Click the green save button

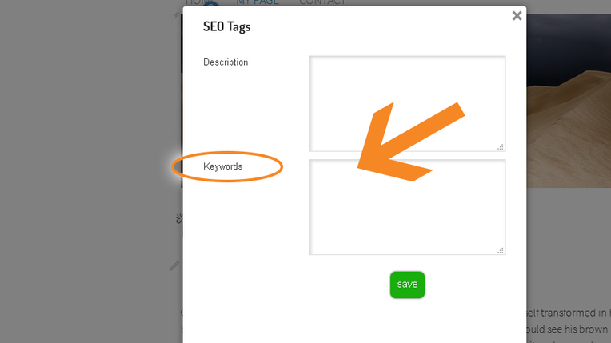click(407, 285)
